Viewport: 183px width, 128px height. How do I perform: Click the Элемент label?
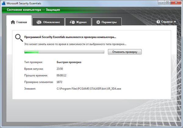click(30, 89)
